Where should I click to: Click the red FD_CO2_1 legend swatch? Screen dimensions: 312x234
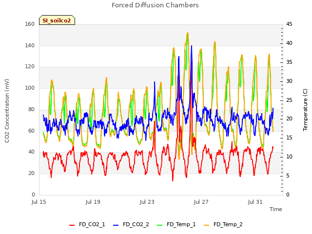72,225
